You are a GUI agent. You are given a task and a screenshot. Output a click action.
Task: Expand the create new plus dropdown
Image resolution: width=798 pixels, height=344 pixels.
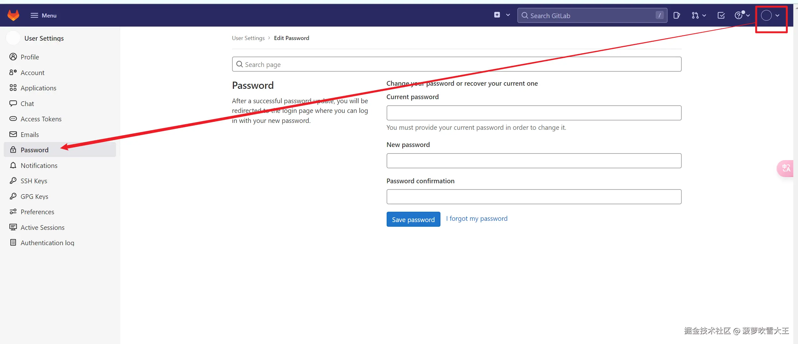tap(502, 15)
